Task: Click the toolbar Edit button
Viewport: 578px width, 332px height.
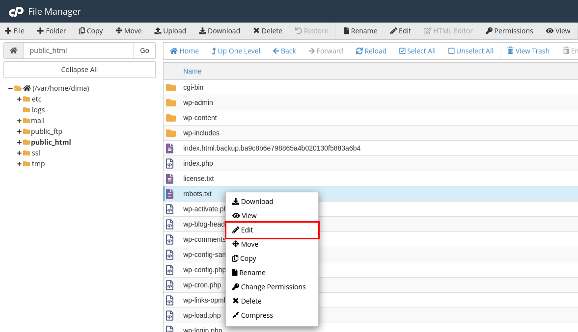Action: pos(401,31)
